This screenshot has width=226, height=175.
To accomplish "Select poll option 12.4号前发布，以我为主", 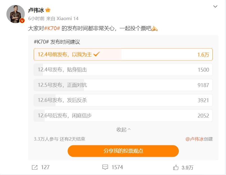I will point(123,55).
